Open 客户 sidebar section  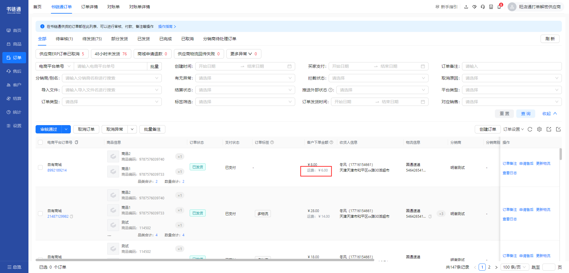(14, 85)
